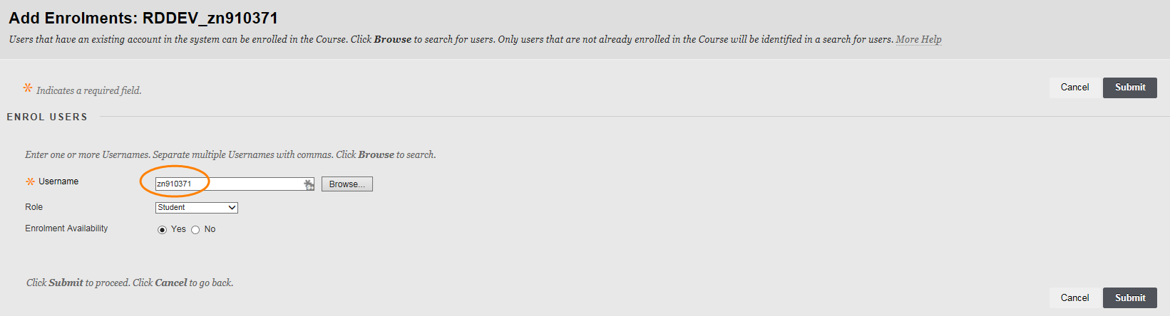Click the bottom Submit button
This screenshot has height=316, width=1170.
tap(1130, 298)
